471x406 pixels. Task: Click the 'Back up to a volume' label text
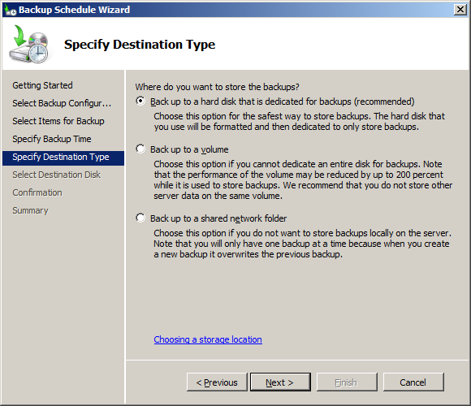189,149
